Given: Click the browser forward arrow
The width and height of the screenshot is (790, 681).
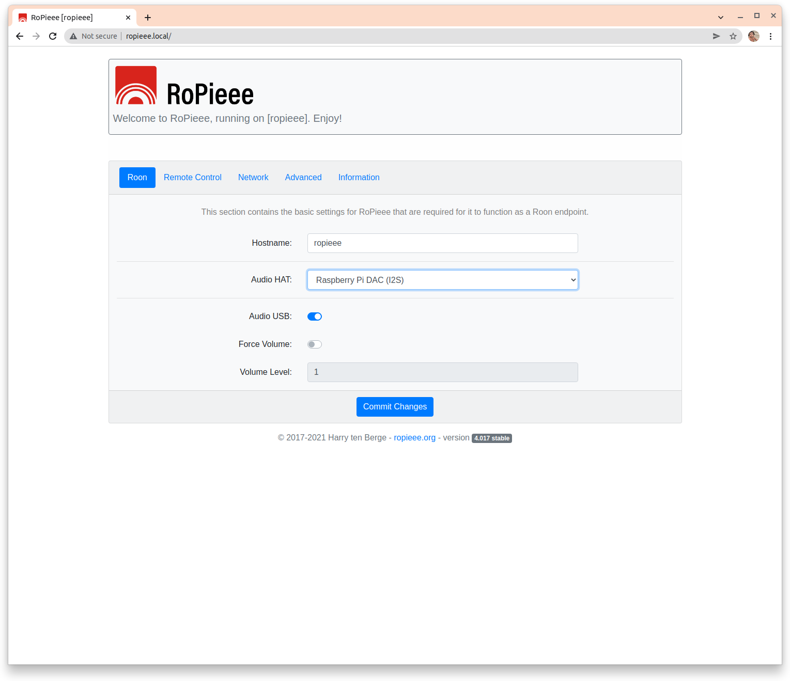Looking at the screenshot, I should pyautogui.click(x=36, y=36).
